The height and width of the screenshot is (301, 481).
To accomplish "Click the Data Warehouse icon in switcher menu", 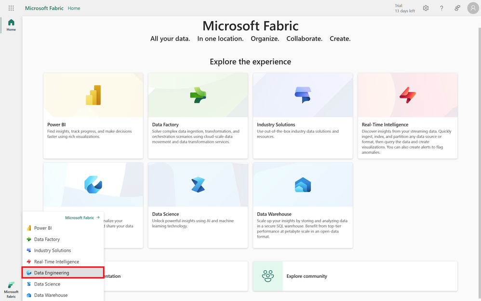I will pos(29,295).
